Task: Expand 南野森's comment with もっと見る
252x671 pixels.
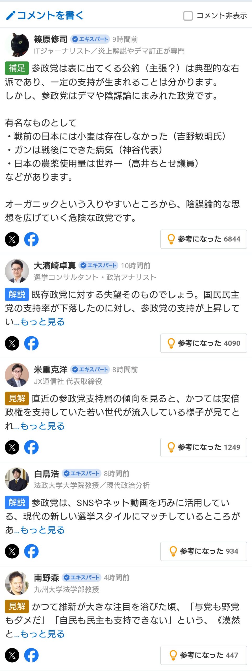Action: coord(42,634)
